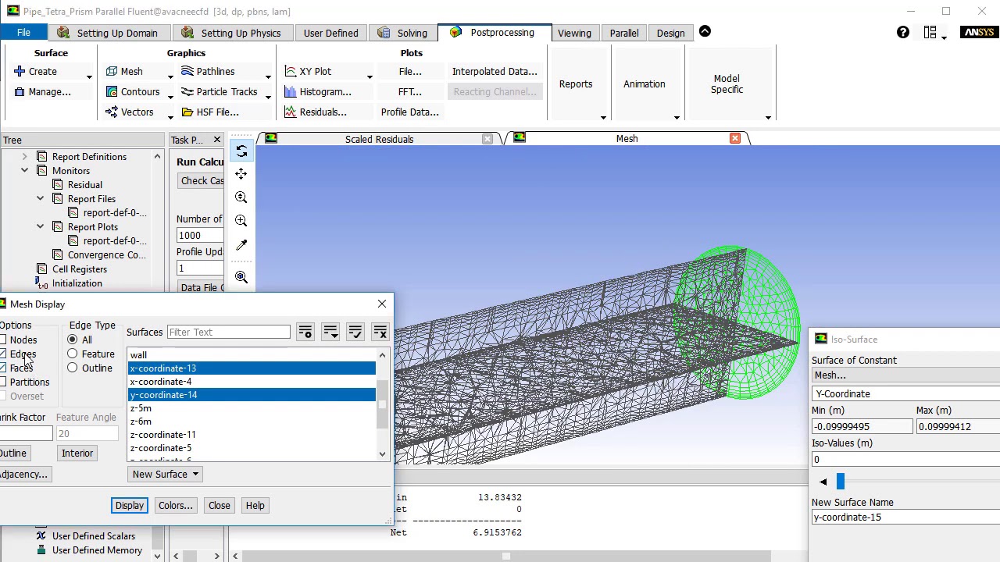This screenshot has width=1000, height=562.
Task: Open Surface of Constant Mesh dropdown
Action: tap(905, 375)
